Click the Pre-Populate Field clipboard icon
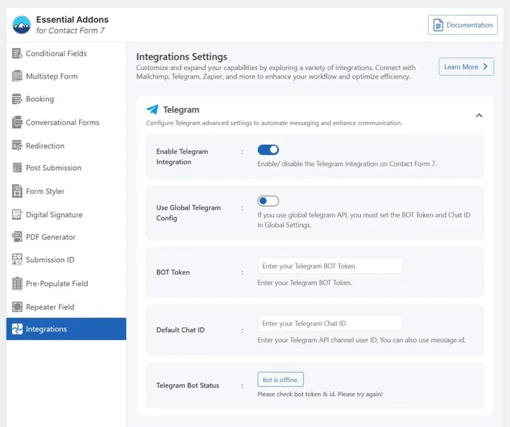The width and height of the screenshot is (510, 427). click(17, 283)
